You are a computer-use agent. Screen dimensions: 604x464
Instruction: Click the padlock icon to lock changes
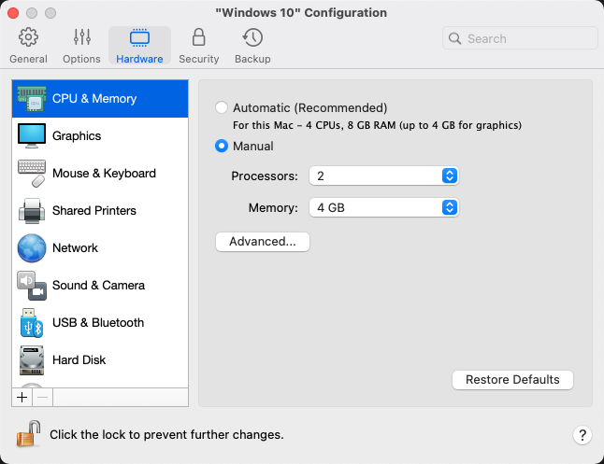tap(28, 434)
